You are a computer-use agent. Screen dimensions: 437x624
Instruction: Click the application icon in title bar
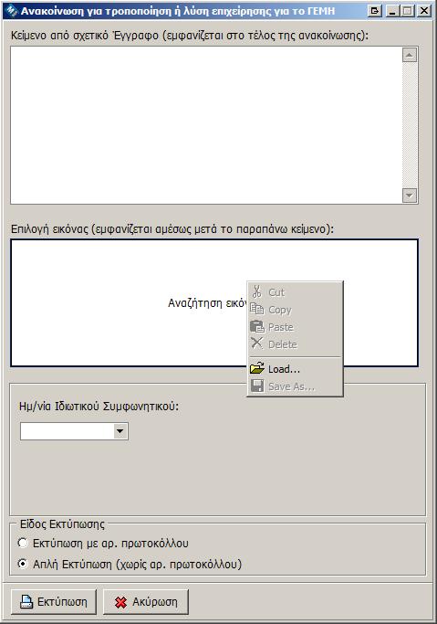tap(12, 11)
